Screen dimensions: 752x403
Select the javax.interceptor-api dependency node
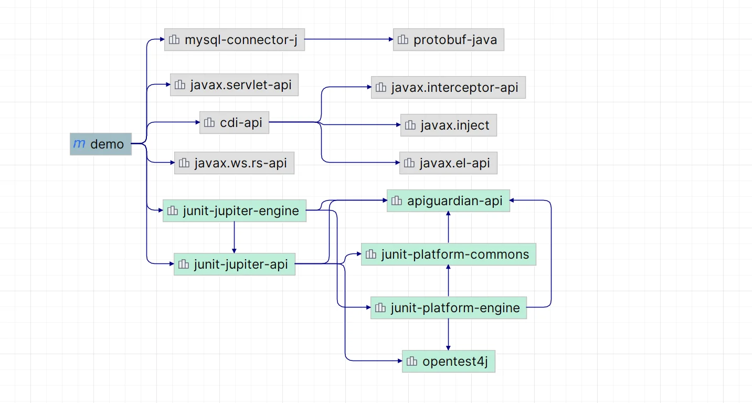448,88
